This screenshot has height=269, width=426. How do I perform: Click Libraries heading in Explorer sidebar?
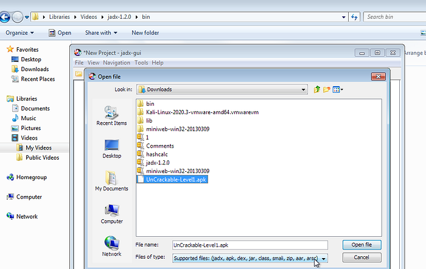22,99
